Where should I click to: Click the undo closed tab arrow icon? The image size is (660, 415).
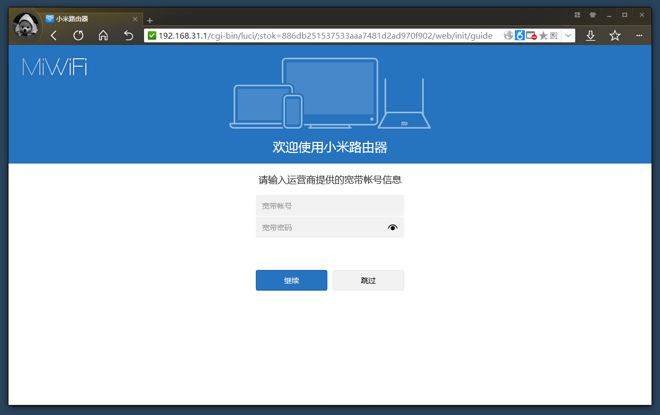pyautogui.click(x=128, y=35)
